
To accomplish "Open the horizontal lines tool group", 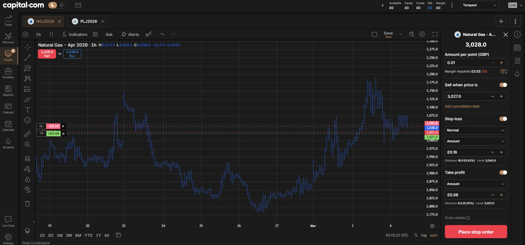I will pyautogui.click(x=27, y=68).
